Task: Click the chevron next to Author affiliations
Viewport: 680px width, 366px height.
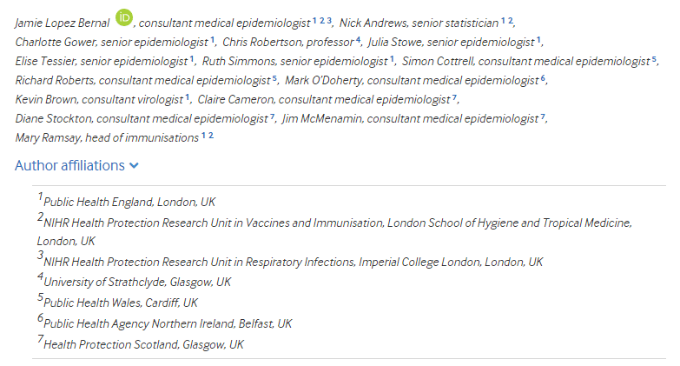Action: pos(134,166)
